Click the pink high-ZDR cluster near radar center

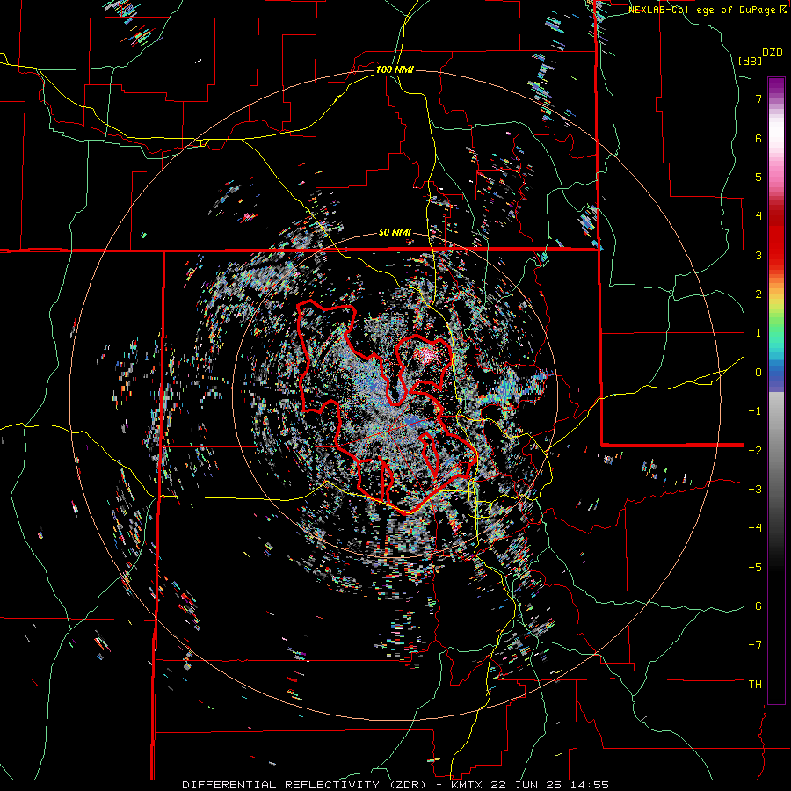click(427, 355)
